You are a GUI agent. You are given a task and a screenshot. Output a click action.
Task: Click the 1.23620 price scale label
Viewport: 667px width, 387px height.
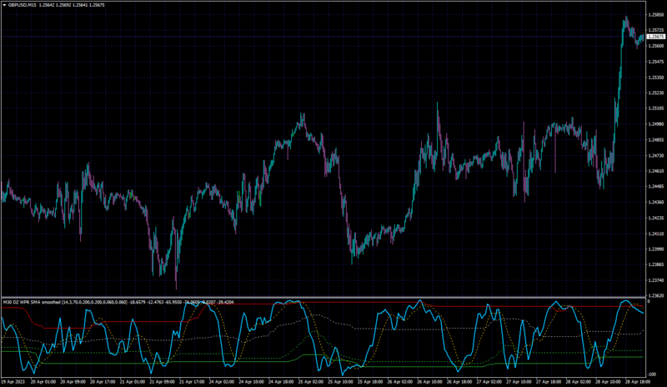click(x=656, y=295)
